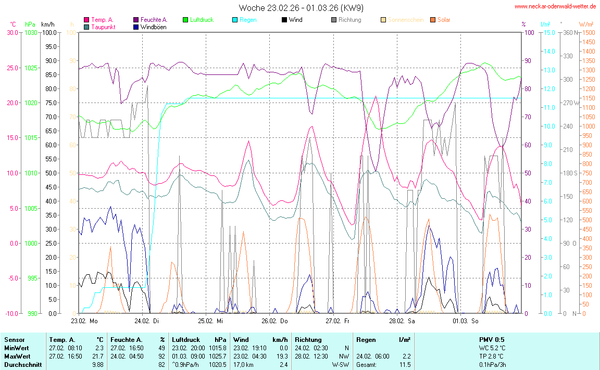Screen dimensions: 600x370
Task: Select the 24.02. Di date marker
Action: click(150, 321)
